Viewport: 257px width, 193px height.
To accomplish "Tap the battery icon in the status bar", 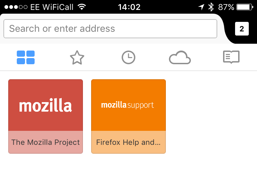I will coord(245,7).
